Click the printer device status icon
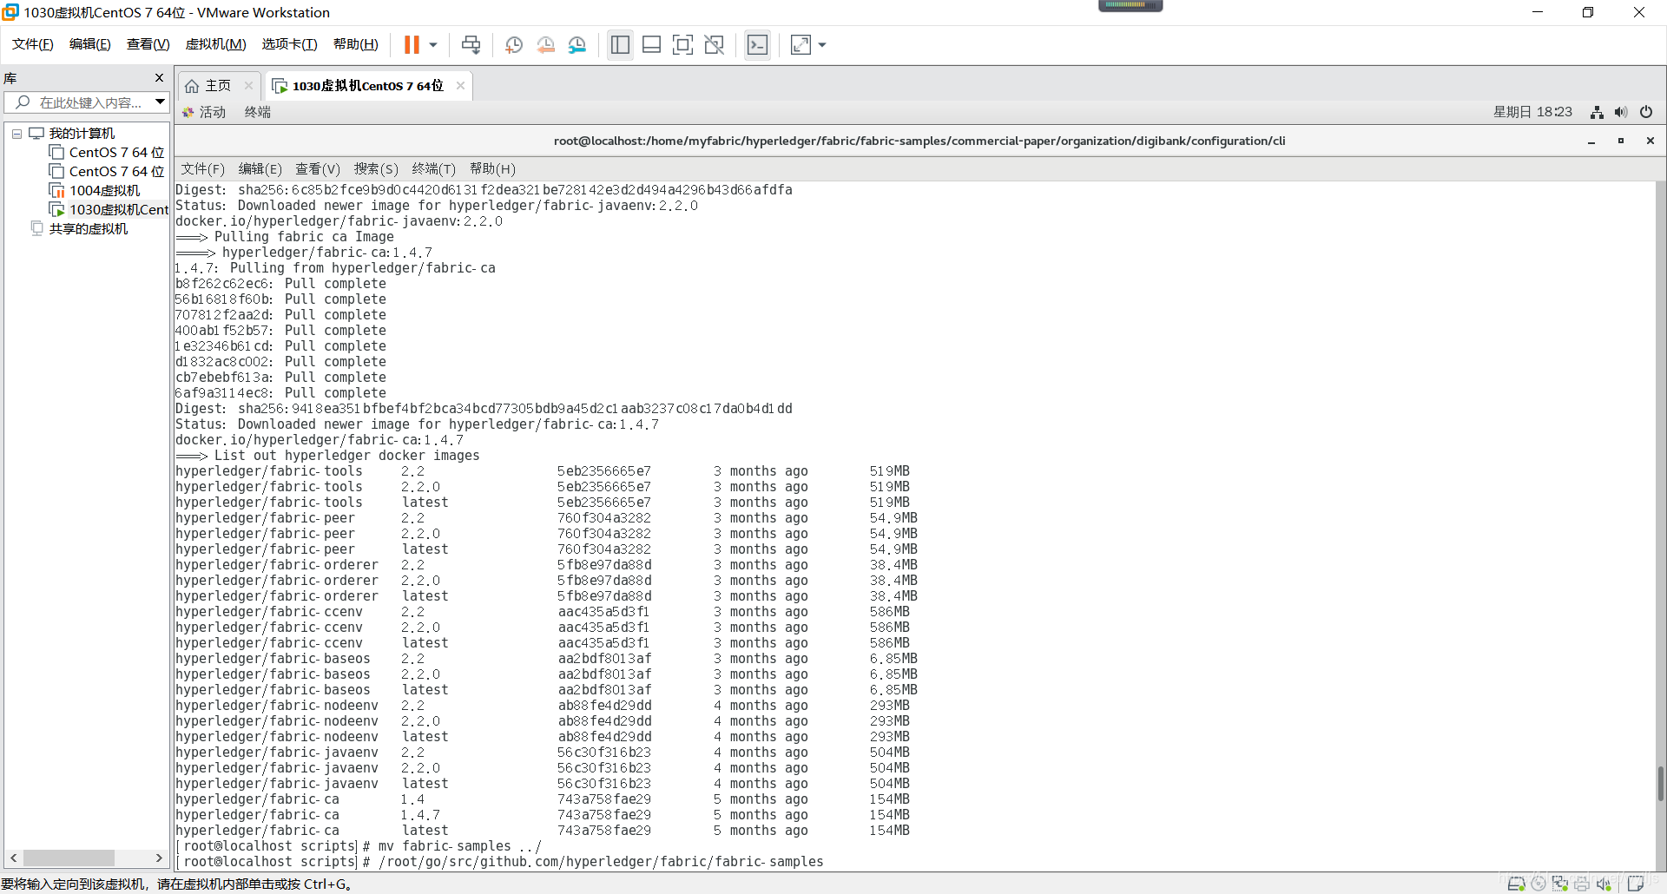1667x894 pixels. 1582,884
